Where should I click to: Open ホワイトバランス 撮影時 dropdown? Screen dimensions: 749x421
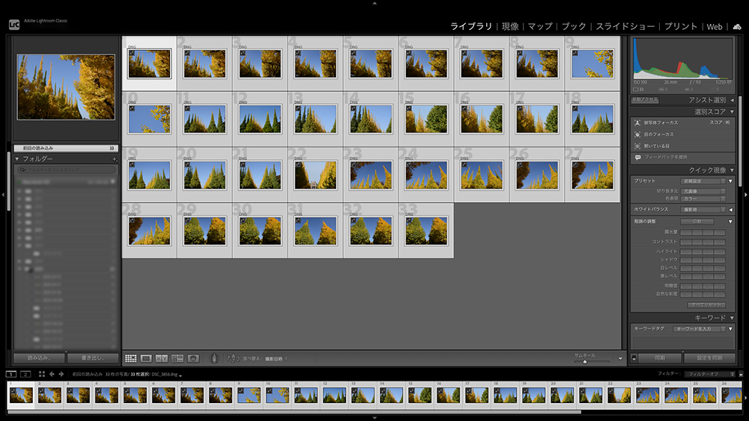tap(703, 210)
